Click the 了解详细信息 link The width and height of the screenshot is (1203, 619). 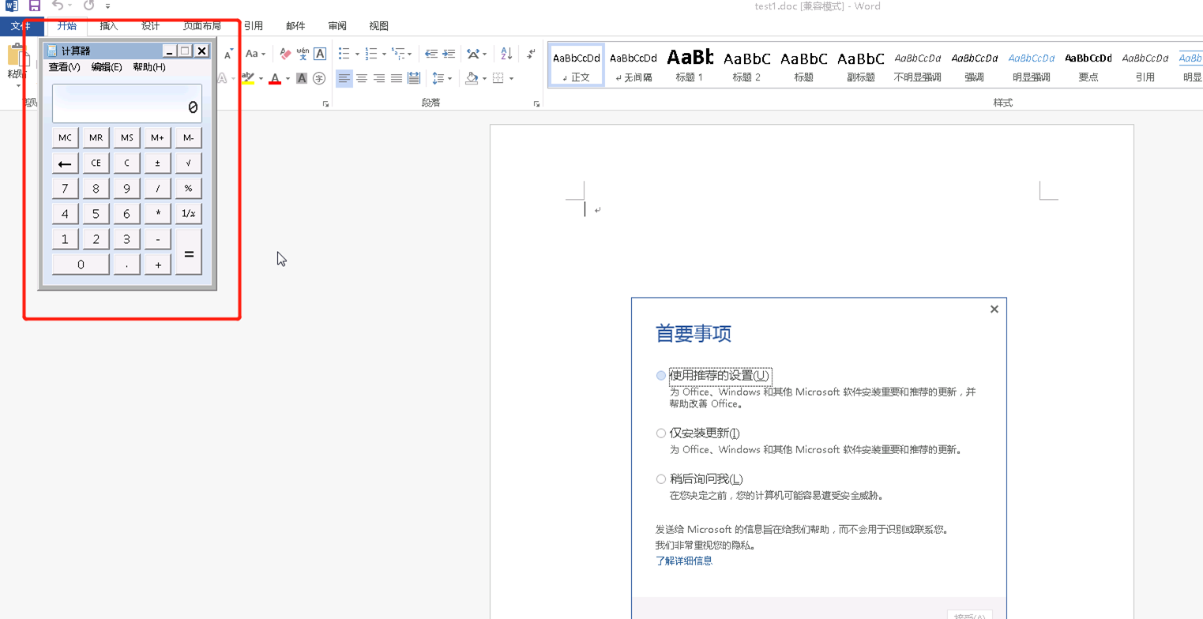click(684, 561)
